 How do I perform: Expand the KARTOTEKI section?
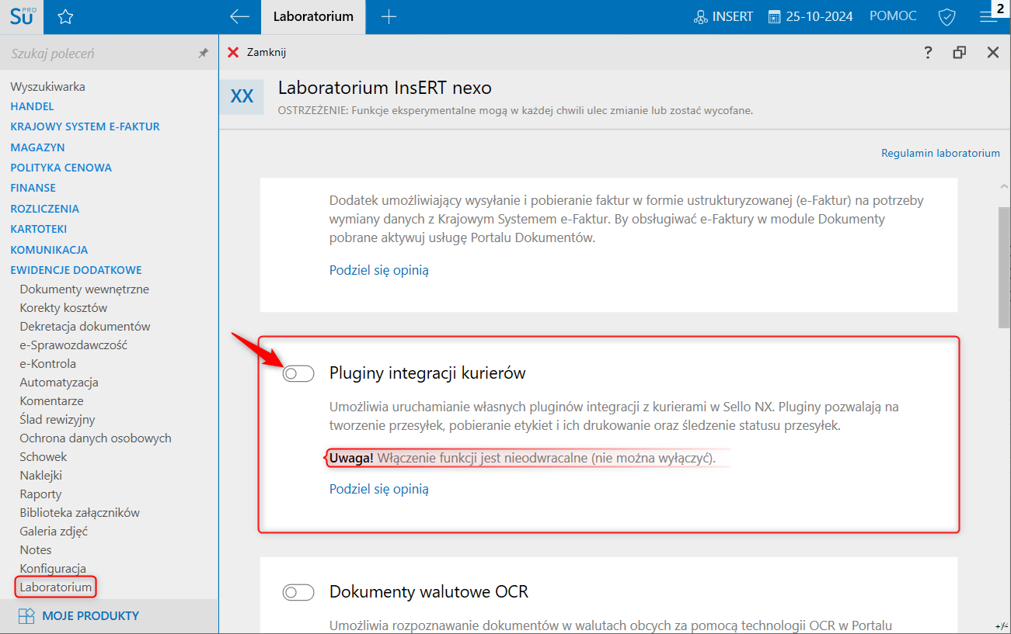point(38,229)
